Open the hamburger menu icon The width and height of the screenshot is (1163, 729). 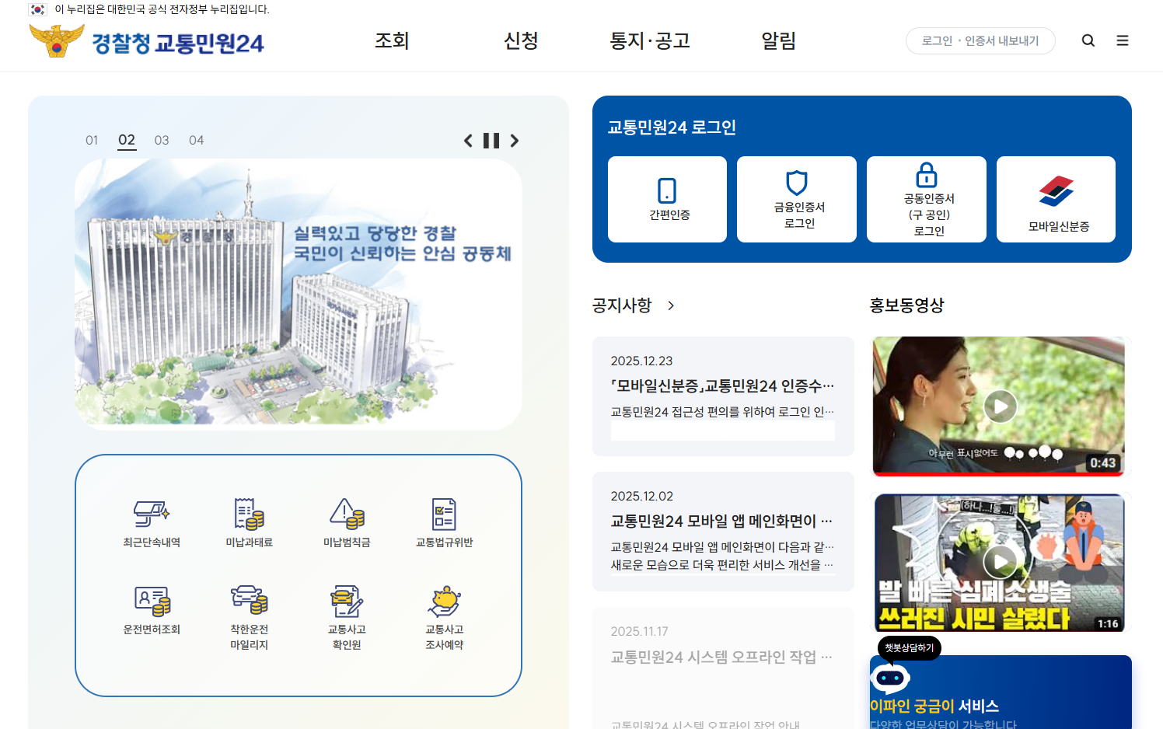(x=1123, y=40)
